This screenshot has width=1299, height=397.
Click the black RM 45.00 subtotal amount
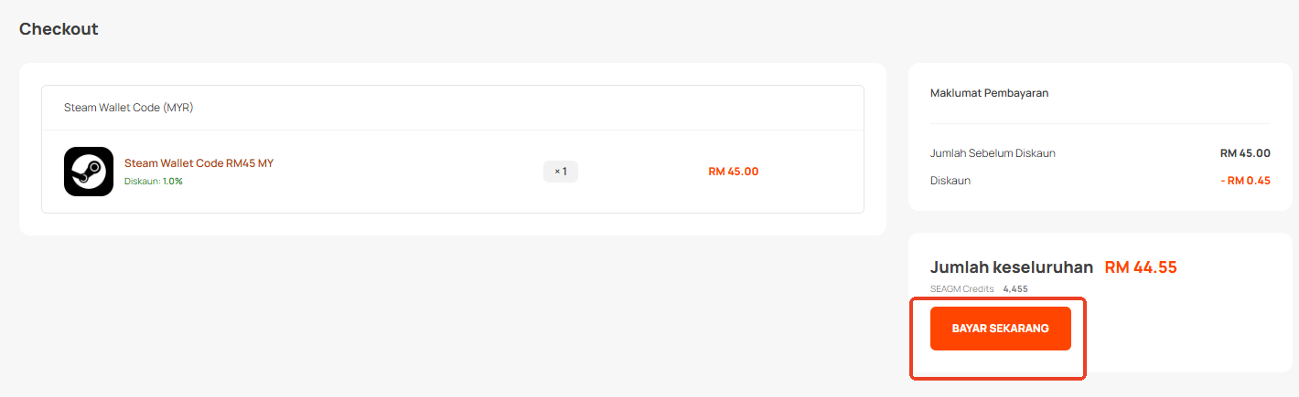pyautogui.click(x=1244, y=153)
